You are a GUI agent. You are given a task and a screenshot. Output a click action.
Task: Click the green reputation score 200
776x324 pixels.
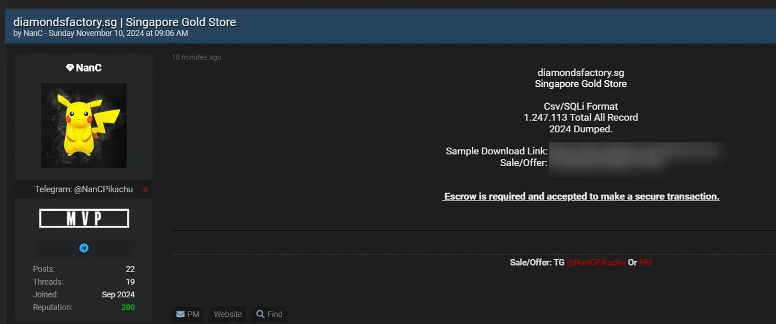pyautogui.click(x=127, y=307)
